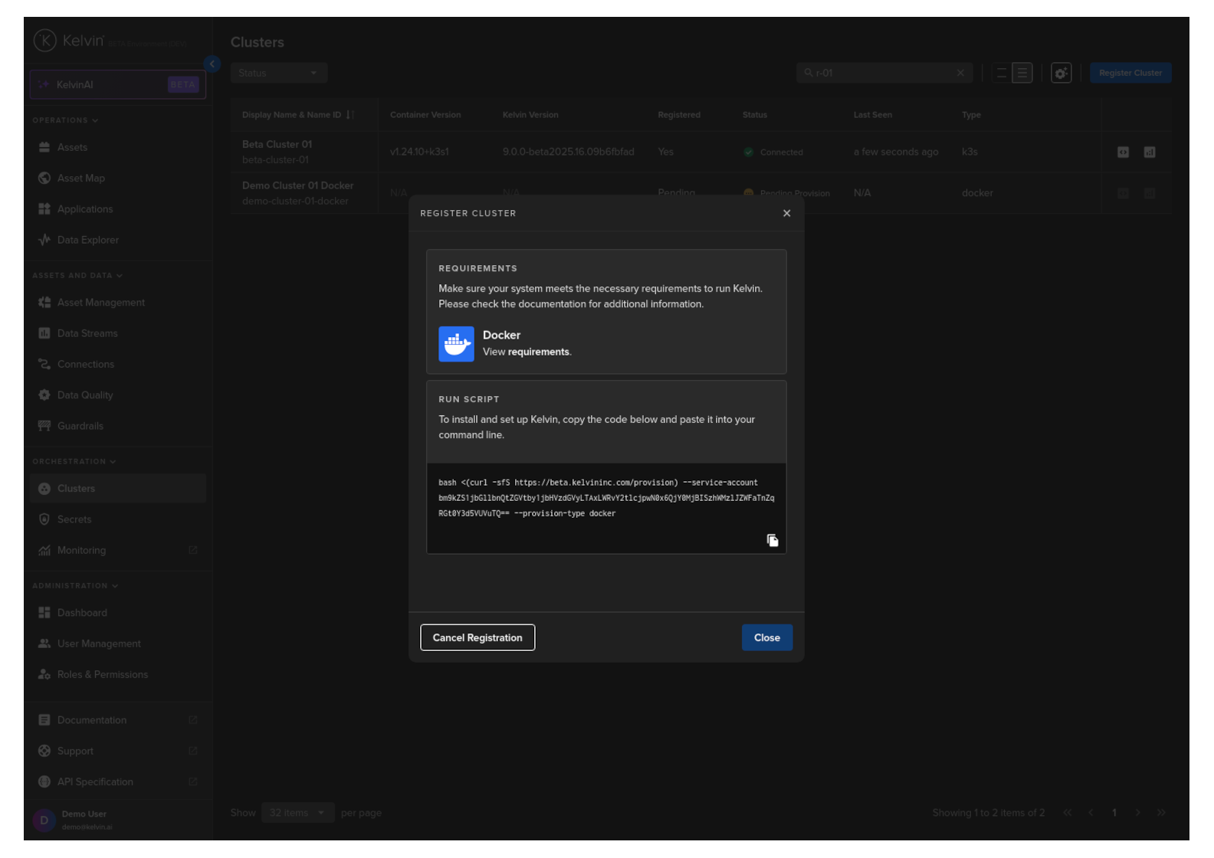Viewport: 1214px width, 858px height.
Task: Open the View requirements link
Action: [538, 352]
